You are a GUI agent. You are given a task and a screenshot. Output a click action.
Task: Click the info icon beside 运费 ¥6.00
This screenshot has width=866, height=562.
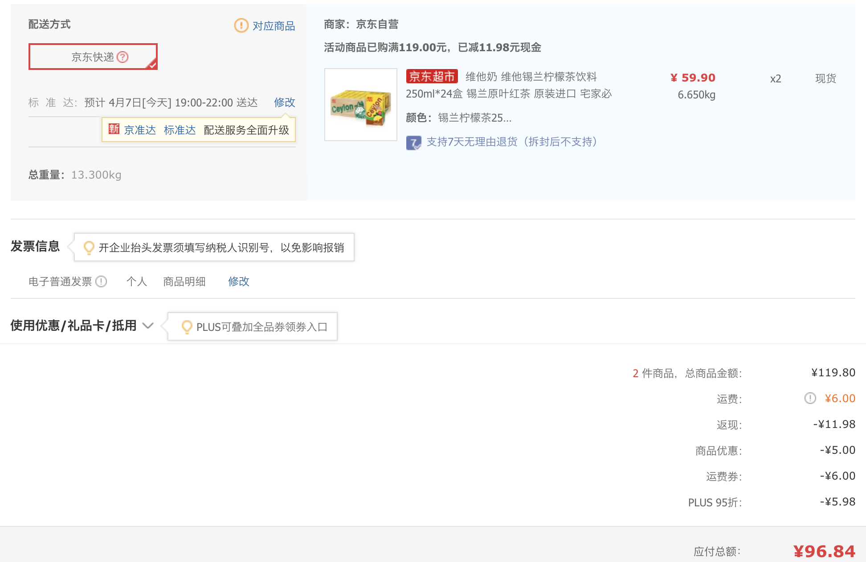(810, 398)
